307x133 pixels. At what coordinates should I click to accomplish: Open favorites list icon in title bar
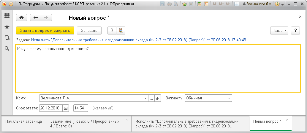[x=191, y=4]
